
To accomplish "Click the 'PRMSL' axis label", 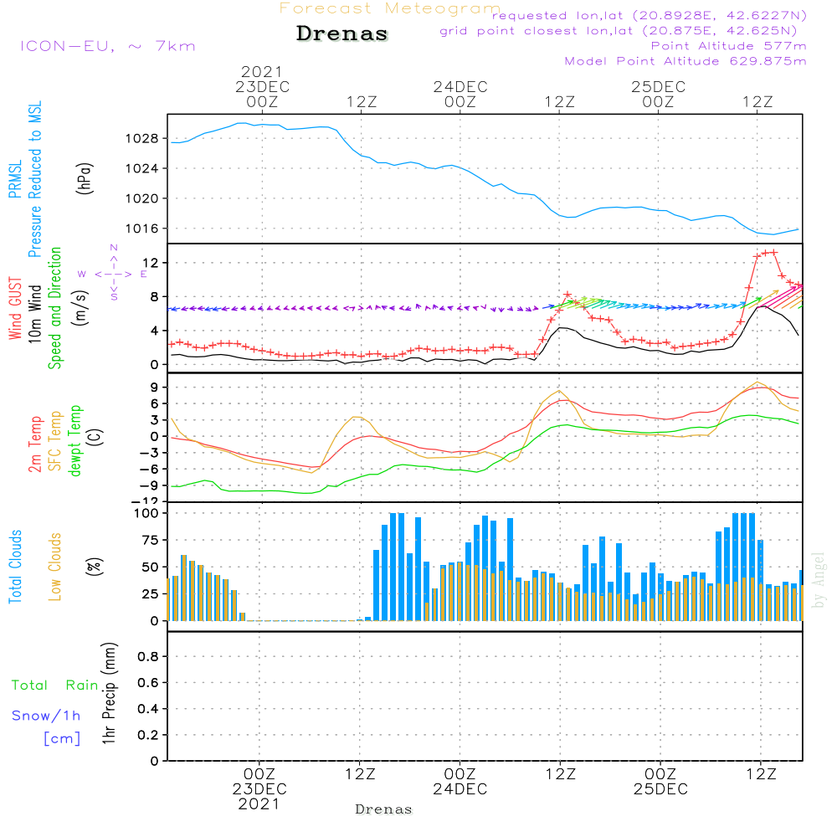I will click(15, 179).
